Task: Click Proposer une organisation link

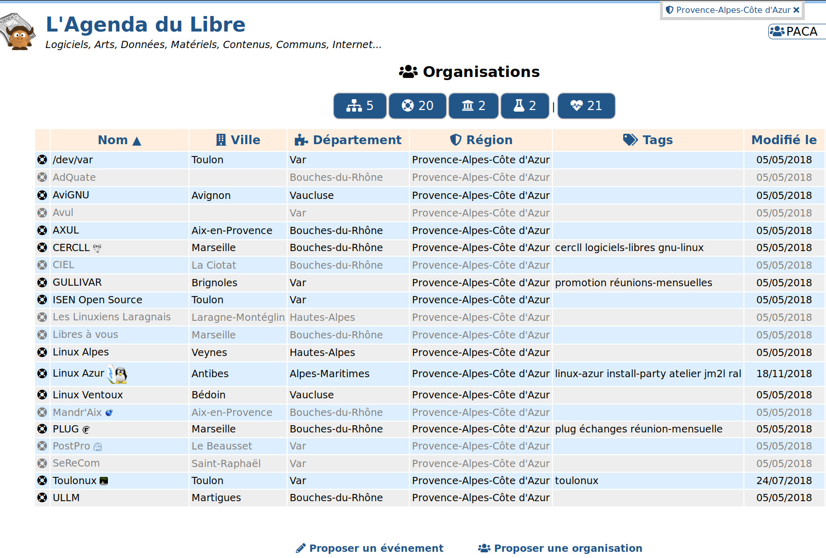Action: pos(560,548)
